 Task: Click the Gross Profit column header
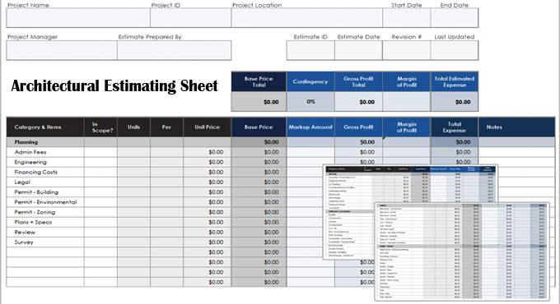(x=358, y=127)
